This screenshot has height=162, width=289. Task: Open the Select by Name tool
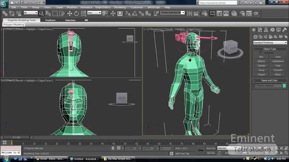pos(48,13)
